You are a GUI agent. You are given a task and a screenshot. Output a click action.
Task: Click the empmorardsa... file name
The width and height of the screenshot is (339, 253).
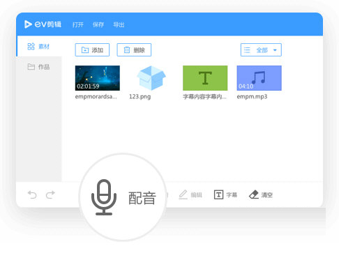click(96, 97)
